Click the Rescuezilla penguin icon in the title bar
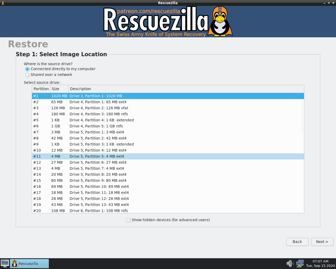The image size is (336, 269). tap(3, 3)
